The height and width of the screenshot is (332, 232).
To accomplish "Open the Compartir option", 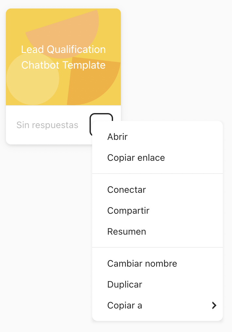I will [x=157, y=211].
